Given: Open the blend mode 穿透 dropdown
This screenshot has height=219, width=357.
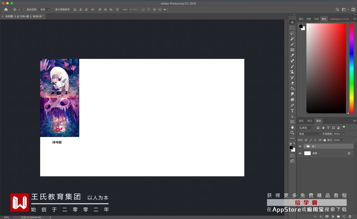Looking at the screenshot, I should point(310,134).
